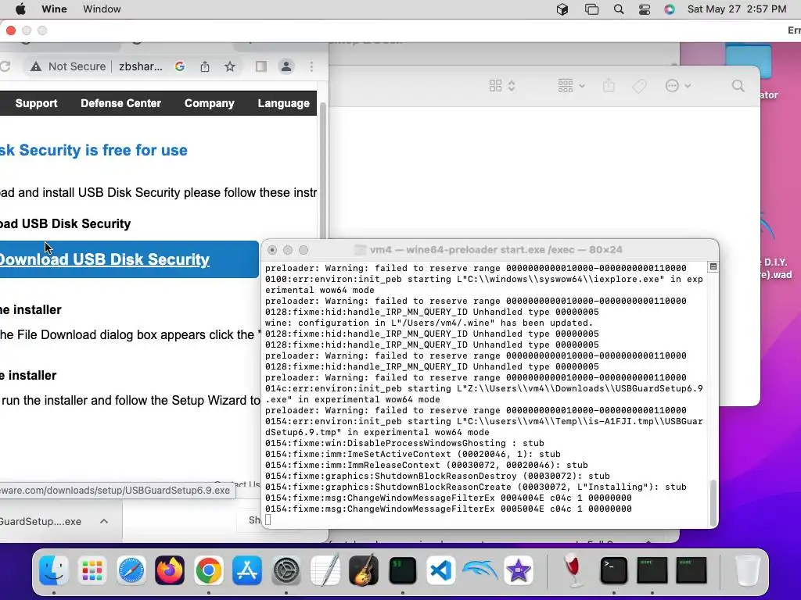
Task: Open the Wine menu in menu bar
Action: coord(54,9)
